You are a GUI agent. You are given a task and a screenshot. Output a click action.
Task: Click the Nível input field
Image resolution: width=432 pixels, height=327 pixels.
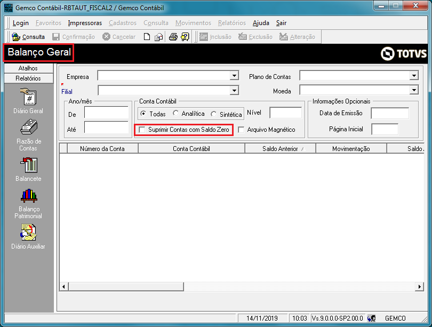click(x=286, y=113)
